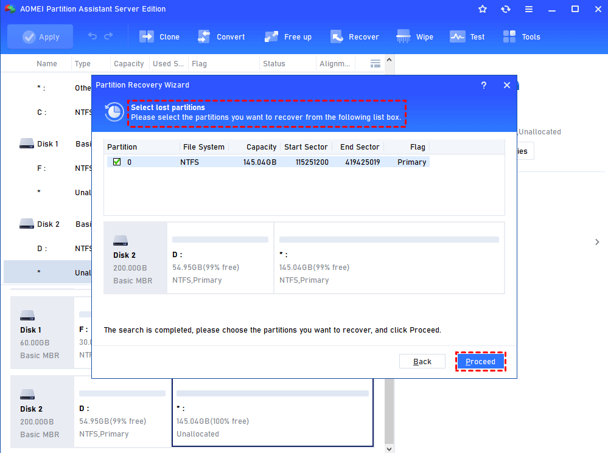Close the Partition Recovery Wizard dialog

pos(507,85)
